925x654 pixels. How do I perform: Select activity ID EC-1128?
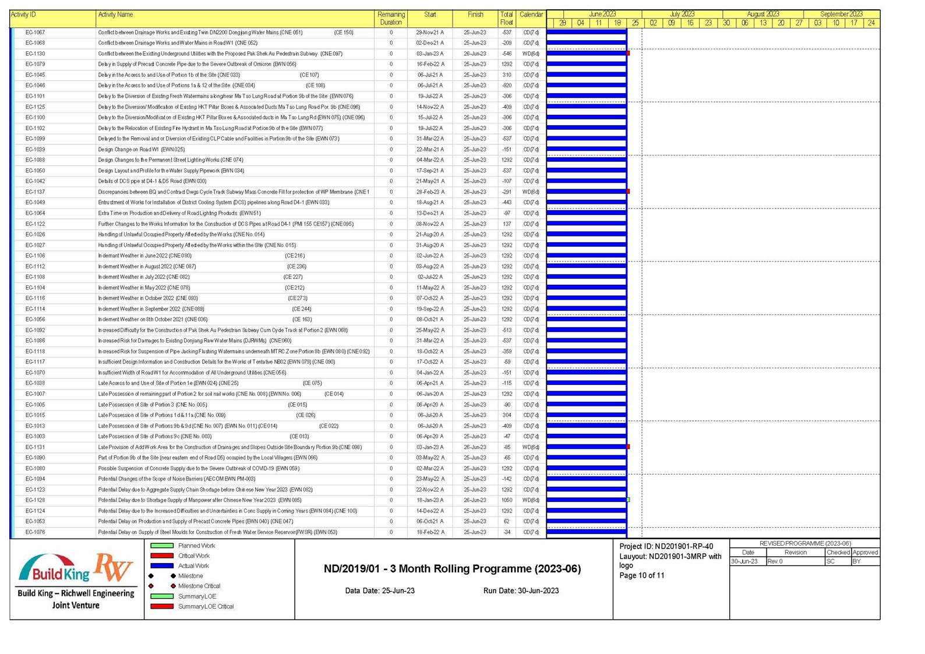tap(35, 500)
